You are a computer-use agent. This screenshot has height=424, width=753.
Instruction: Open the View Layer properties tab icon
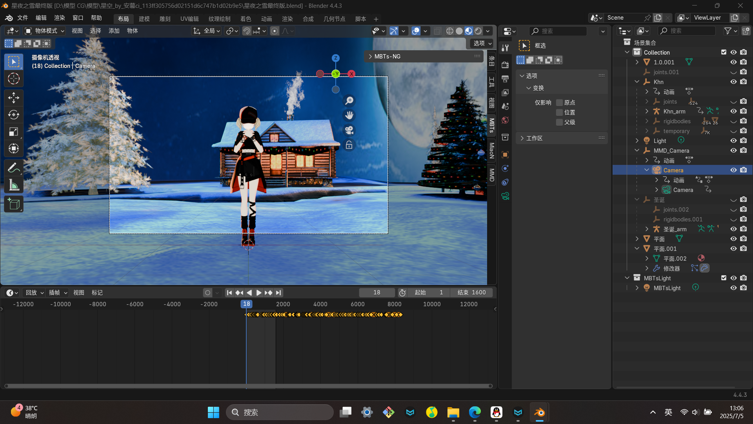coord(505,92)
